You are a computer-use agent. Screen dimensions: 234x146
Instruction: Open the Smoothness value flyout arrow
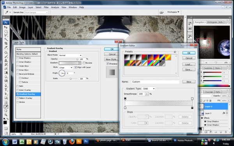click(147, 94)
